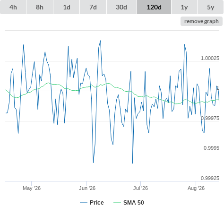The width and height of the screenshot is (224, 215).
Task: Click the blue Price legend line swatch
Action: [x=84, y=203]
